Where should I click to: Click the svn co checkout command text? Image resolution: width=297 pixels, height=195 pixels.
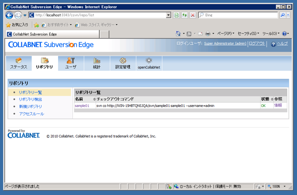pyautogui.click(x=155, y=106)
